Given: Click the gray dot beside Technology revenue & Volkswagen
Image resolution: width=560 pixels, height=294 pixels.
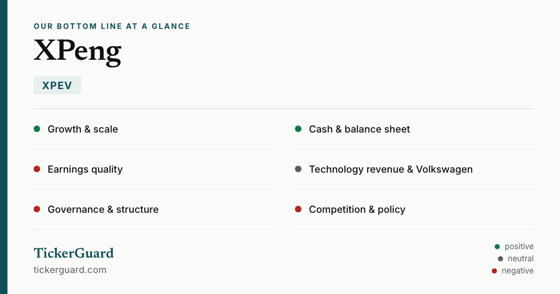Looking at the screenshot, I should click(x=298, y=169).
